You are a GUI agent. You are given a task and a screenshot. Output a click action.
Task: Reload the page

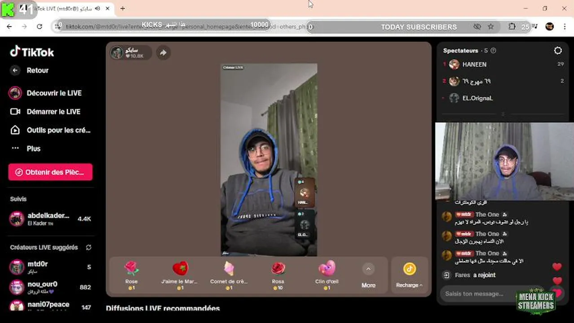click(x=40, y=27)
